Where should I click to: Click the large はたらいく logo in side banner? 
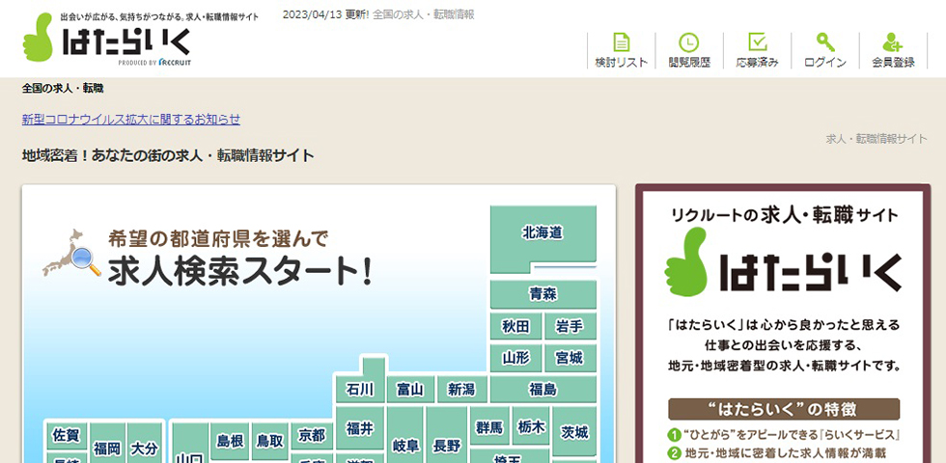[783, 262]
